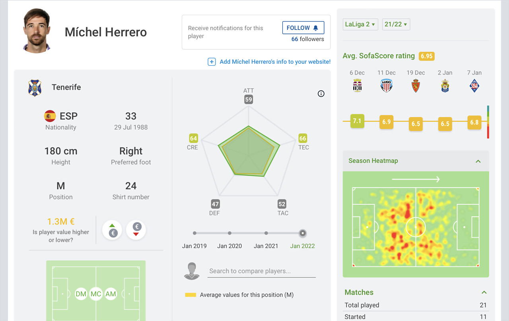Open the 11 Dec Lugo match logo

[x=387, y=86]
